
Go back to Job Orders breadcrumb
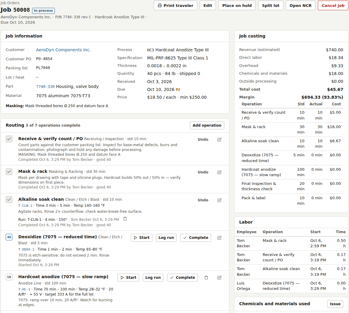[x=10, y=3]
